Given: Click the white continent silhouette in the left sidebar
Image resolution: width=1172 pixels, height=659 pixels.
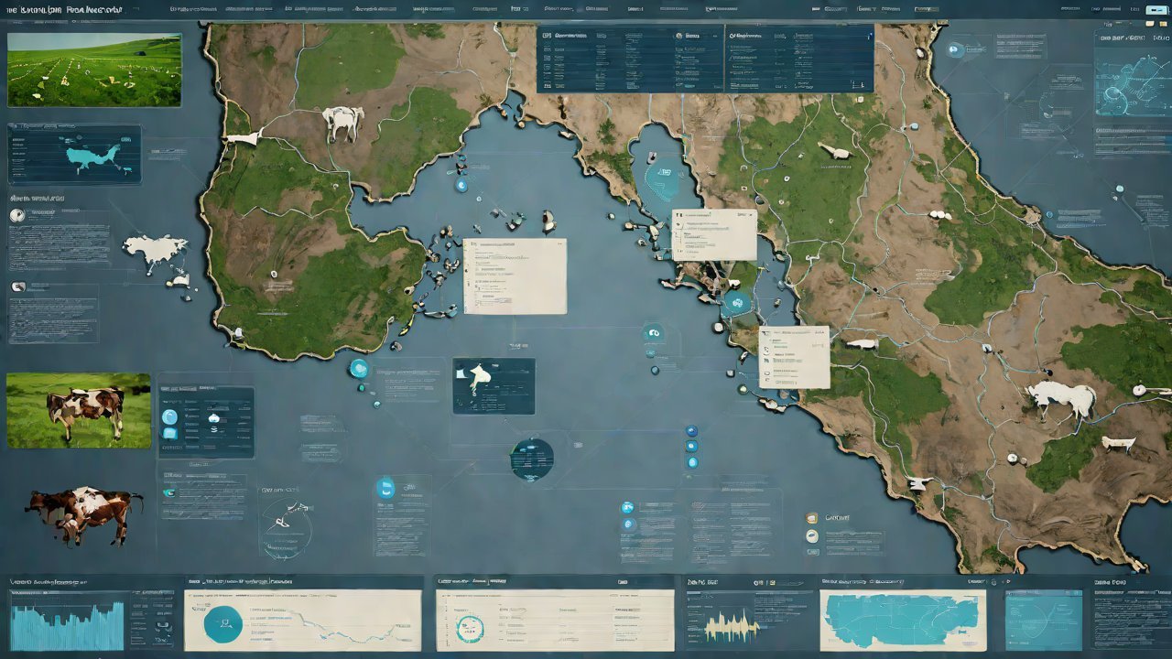Looking at the screenshot, I should [x=156, y=250].
